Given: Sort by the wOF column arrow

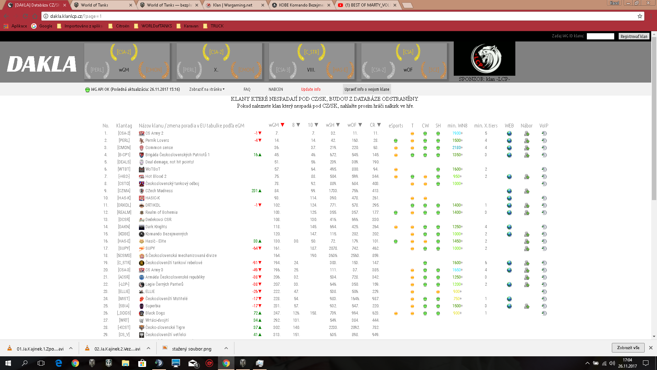Looking at the screenshot, I should 360,125.
